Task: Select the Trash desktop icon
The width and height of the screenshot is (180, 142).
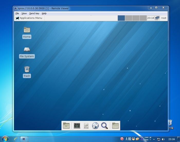Action: 27,72
